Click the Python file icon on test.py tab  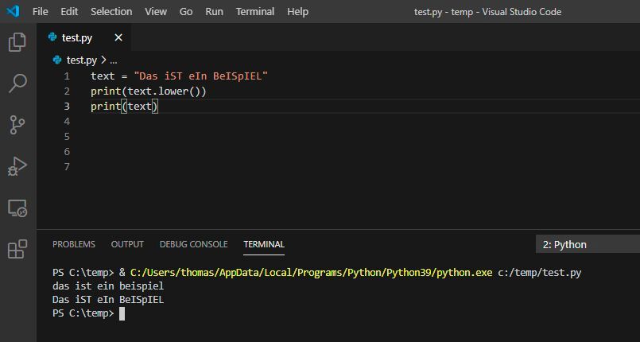[52, 37]
